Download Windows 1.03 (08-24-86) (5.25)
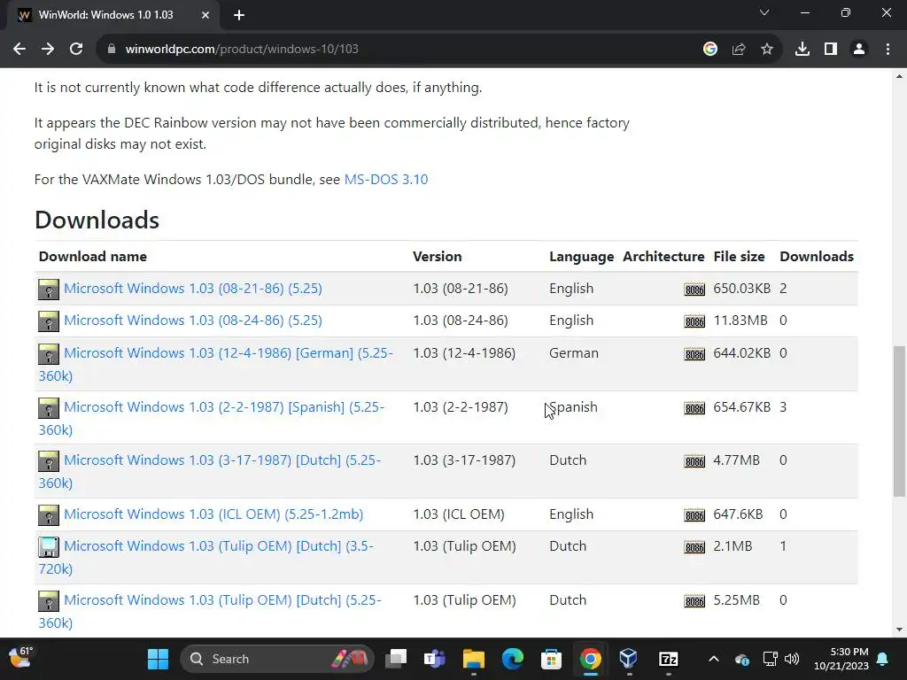907x680 pixels. click(x=192, y=320)
